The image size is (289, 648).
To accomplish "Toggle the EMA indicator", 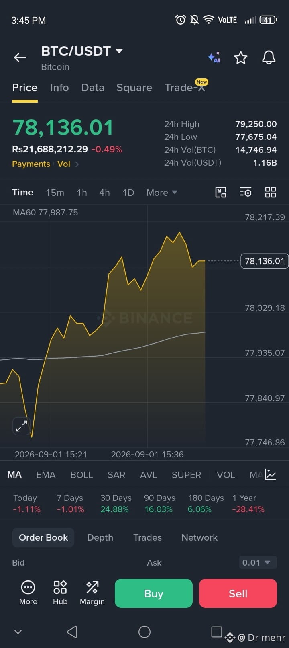I will 46,475.
